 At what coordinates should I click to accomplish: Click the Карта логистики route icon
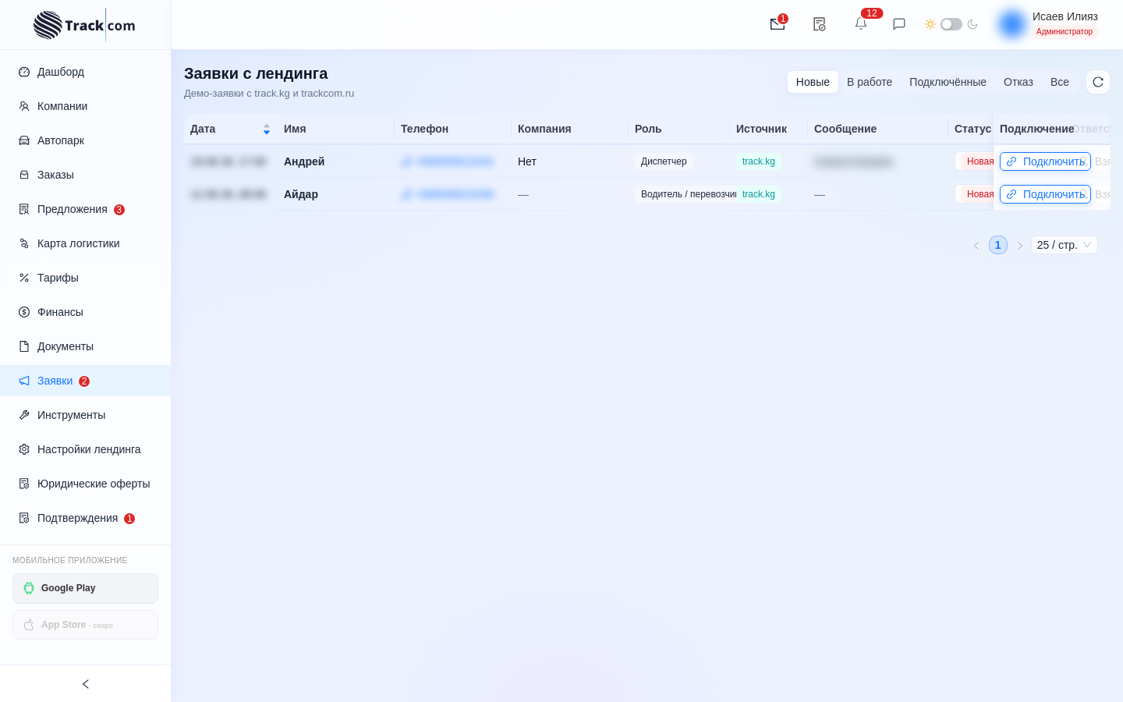pyautogui.click(x=24, y=243)
